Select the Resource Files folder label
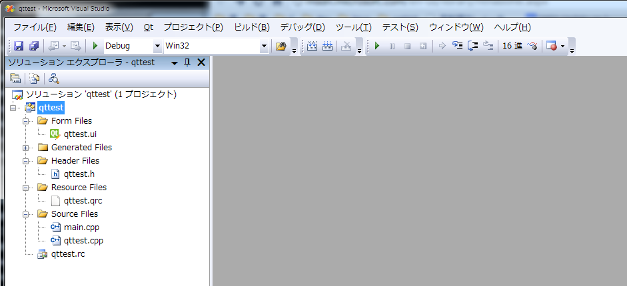The width and height of the screenshot is (627, 286). click(x=79, y=188)
